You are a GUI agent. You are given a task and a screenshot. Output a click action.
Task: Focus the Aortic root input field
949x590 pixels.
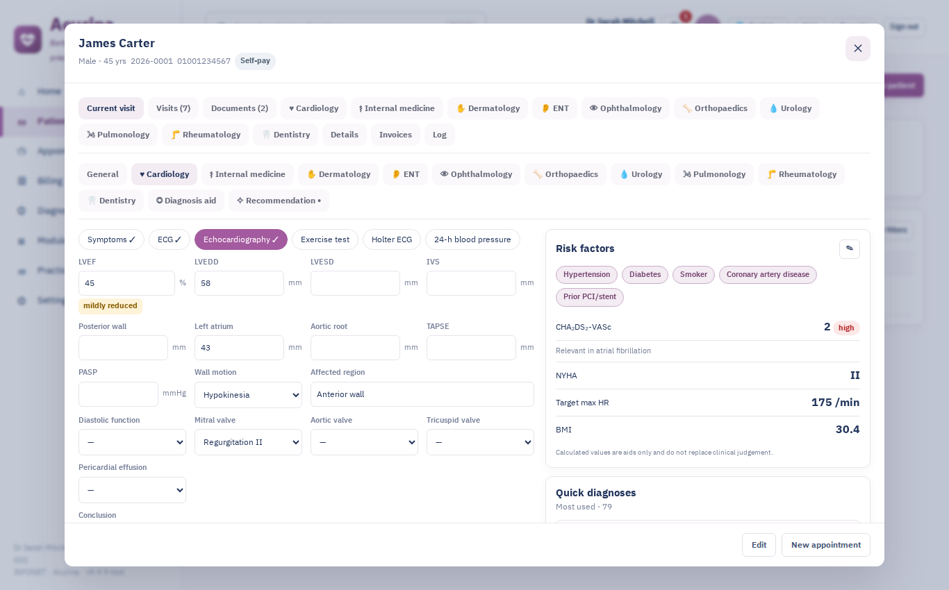(355, 348)
